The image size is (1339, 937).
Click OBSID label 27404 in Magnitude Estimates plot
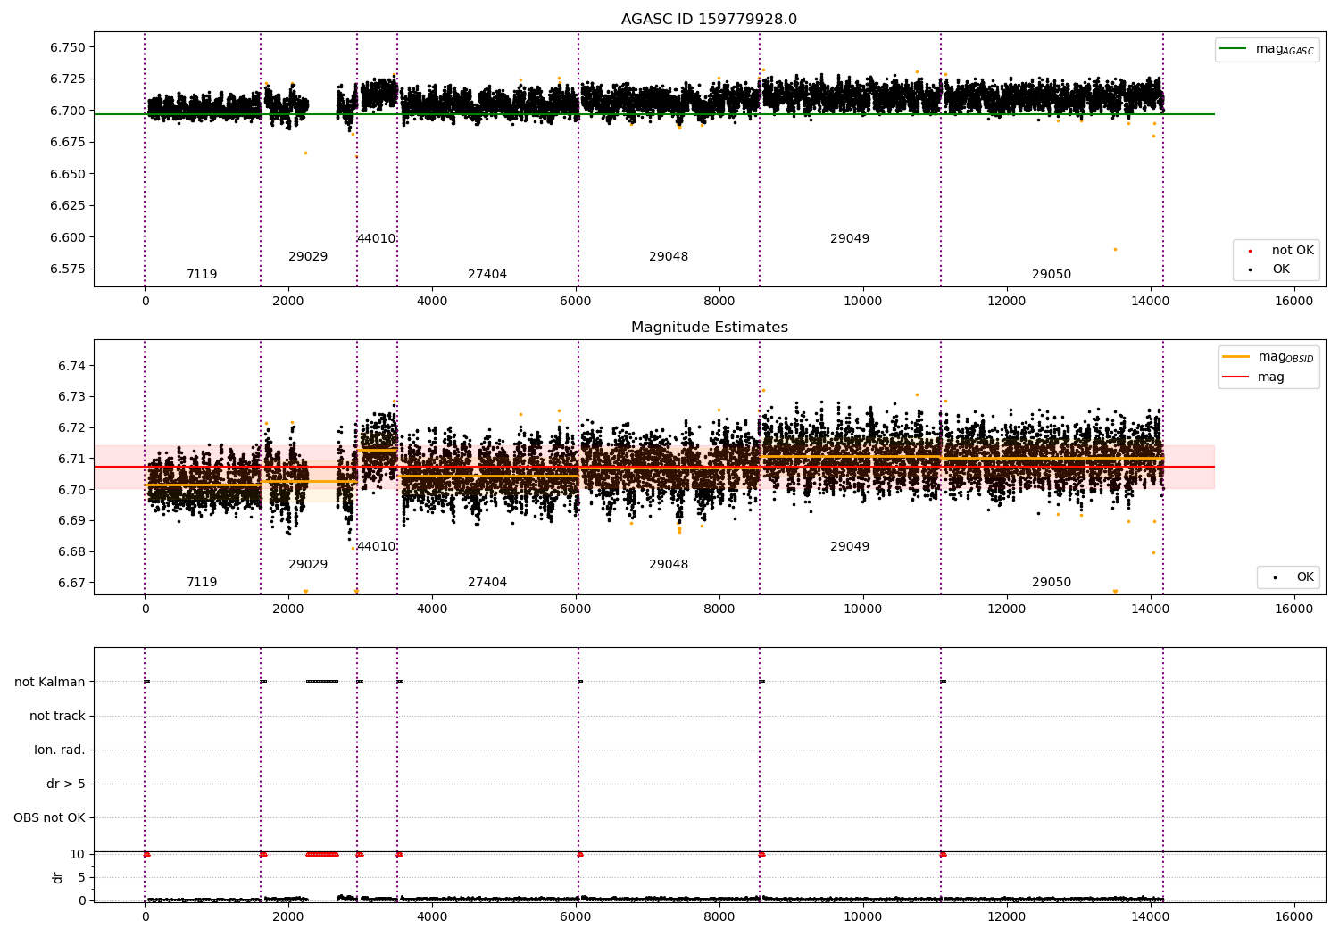pos(487,583)
